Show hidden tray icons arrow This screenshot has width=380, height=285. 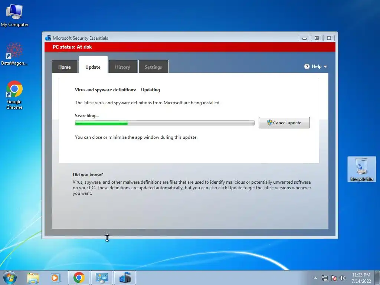coord(315,278)
